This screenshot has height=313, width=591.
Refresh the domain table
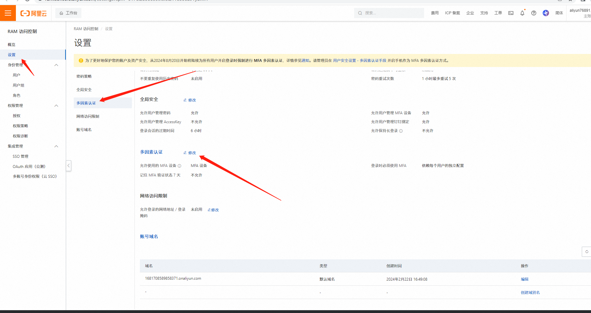(x=587, y=252)
